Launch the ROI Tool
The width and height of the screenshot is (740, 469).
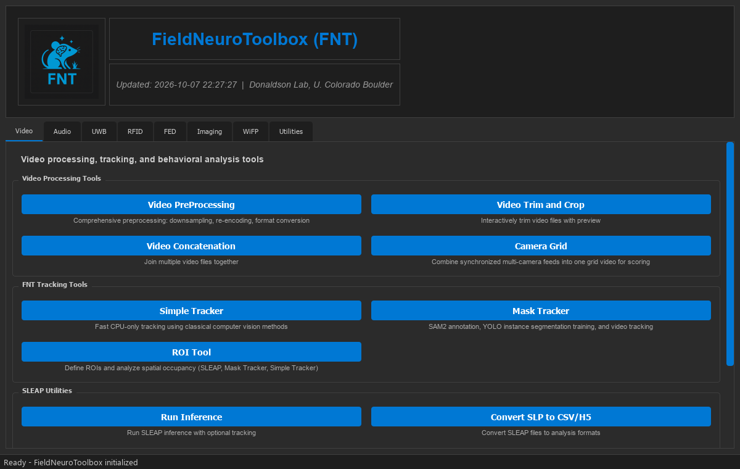(x=191, y=352)
